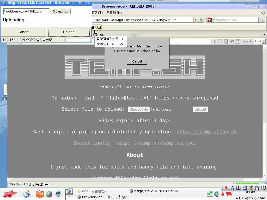Cancel file upload mode in the dialog
The image size is (267, 200).
[137, 61]
